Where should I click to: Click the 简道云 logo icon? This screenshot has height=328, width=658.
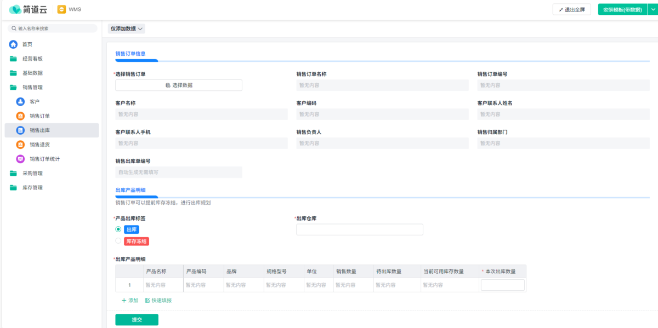[14, 9]
